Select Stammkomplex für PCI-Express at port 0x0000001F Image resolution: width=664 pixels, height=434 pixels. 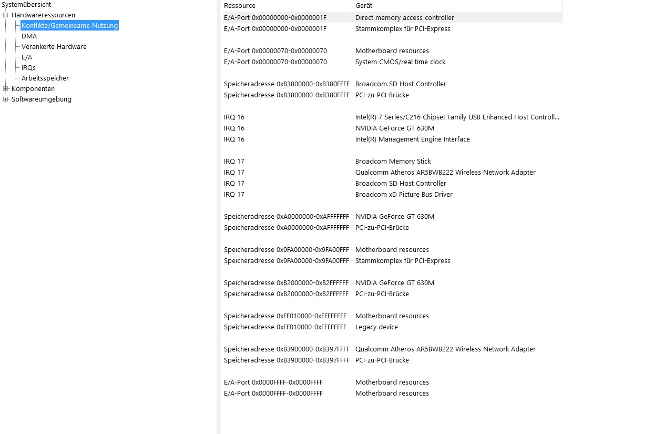pyautogui.click(x=392, y=29)
